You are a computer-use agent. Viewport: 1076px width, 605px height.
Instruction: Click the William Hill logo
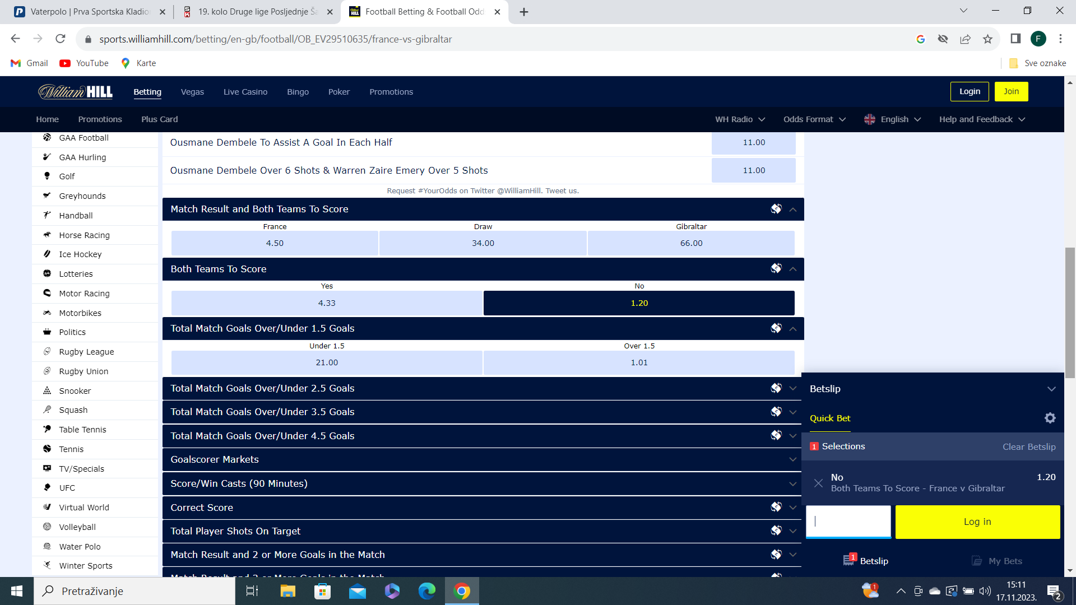75,91
